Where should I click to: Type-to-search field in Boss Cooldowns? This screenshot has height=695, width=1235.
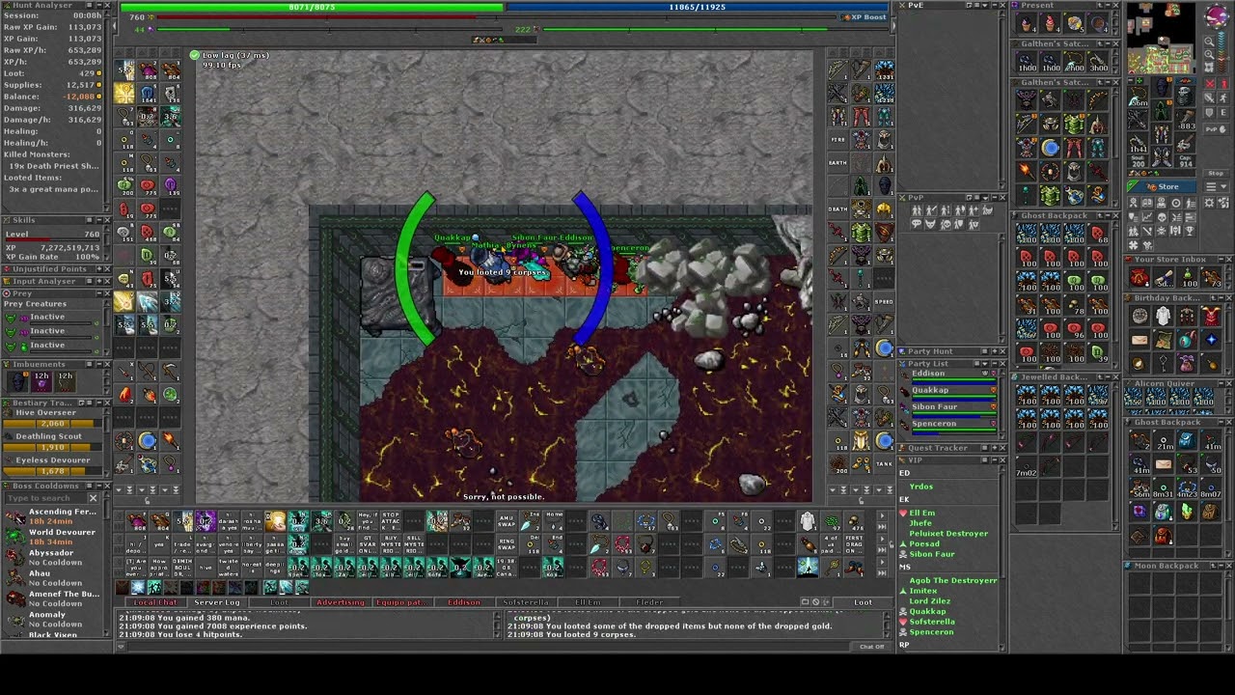(x=45, y=498)
